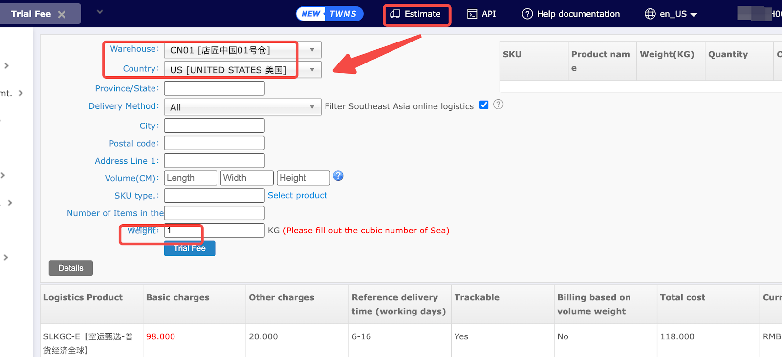Click the NEW TWMS badge
The width and height of the screenshot is (782, 357).
(x=329, y=14)
